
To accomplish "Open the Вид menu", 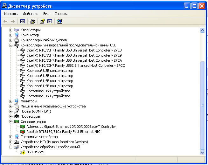I will [46, 14].
